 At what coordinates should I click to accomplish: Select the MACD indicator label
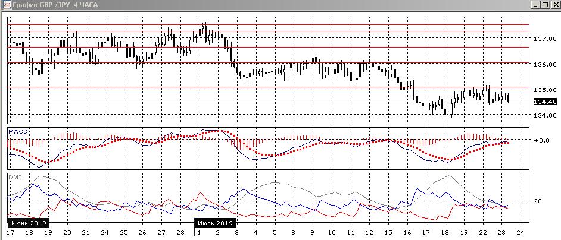17,131
